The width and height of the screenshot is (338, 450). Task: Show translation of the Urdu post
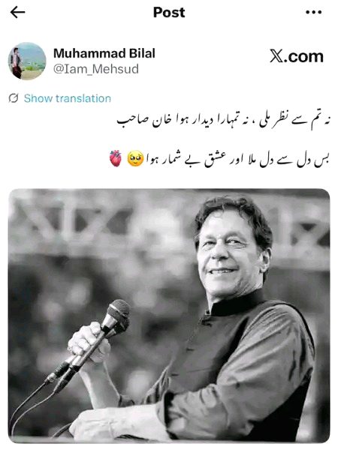click(68, 98)
